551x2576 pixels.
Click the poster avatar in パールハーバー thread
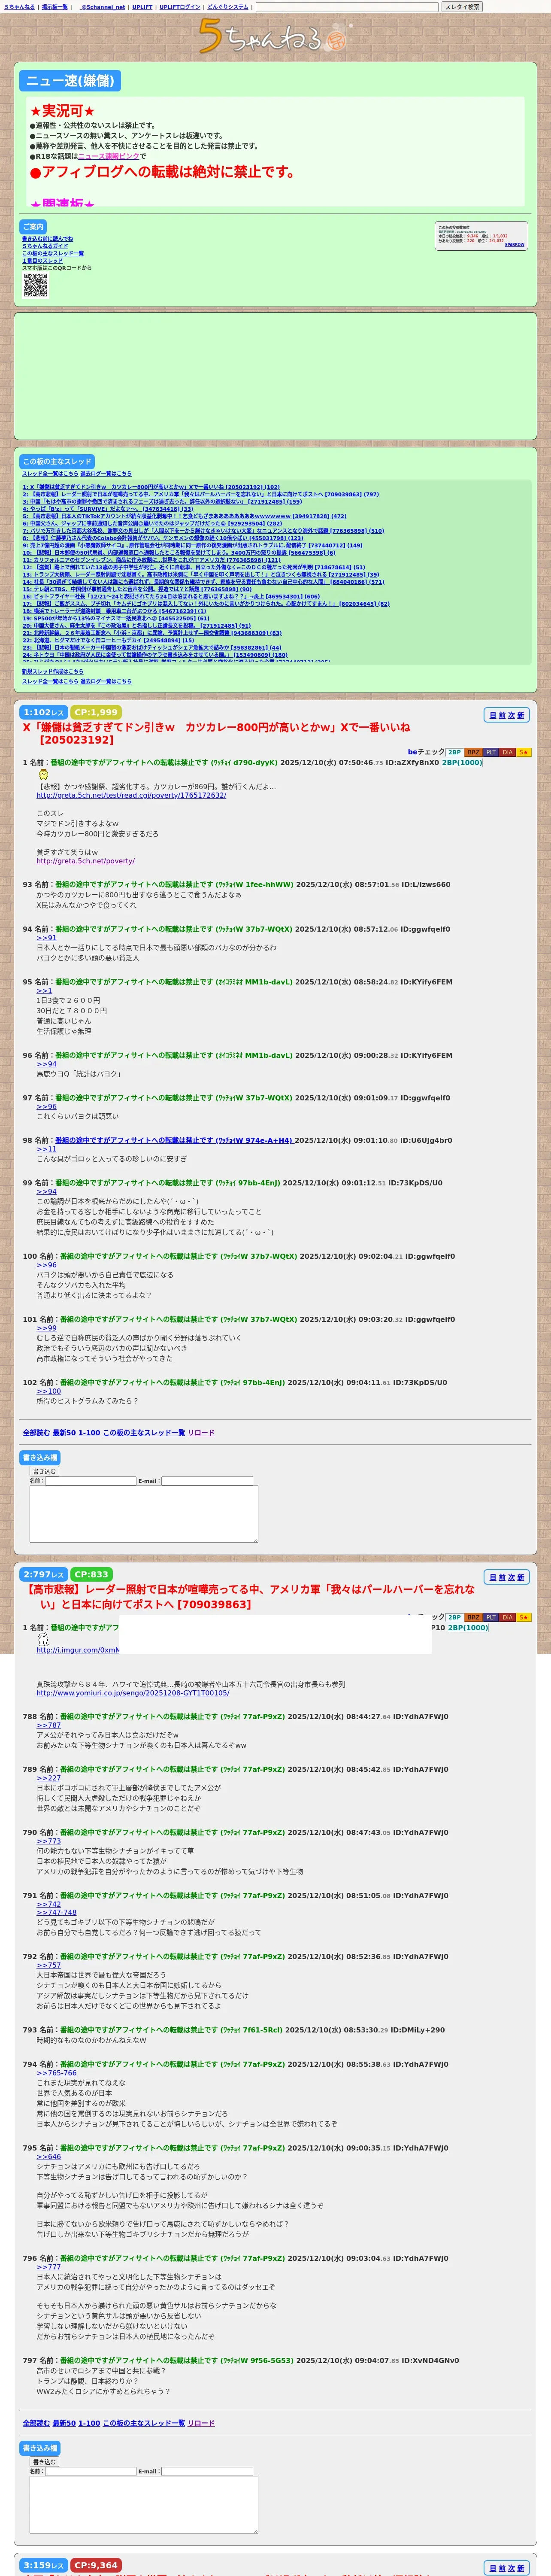tap(43, 1639)
